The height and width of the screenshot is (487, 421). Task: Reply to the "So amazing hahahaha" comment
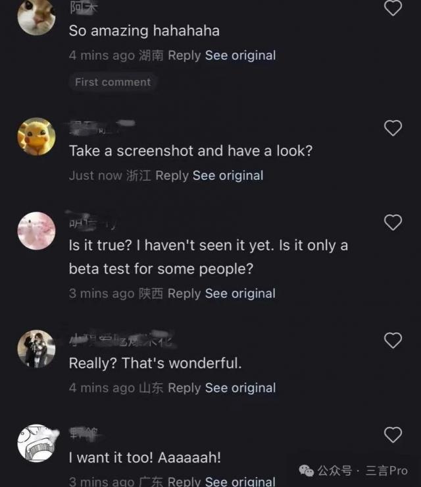(184, 55)
